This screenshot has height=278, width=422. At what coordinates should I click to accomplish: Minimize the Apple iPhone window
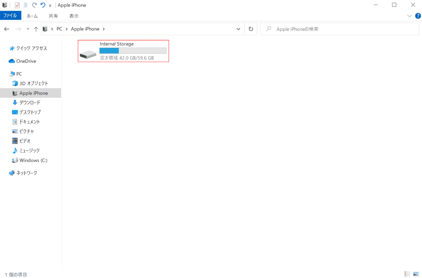click(x=376, y=5)
